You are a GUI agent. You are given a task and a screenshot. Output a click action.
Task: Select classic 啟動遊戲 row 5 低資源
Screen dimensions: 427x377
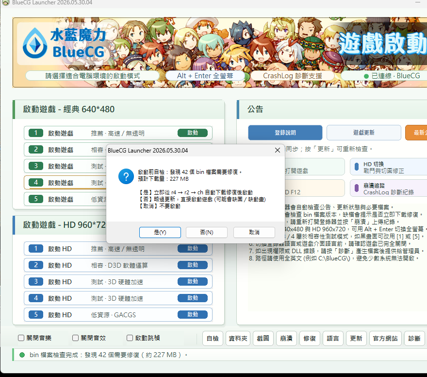point(65,199)
